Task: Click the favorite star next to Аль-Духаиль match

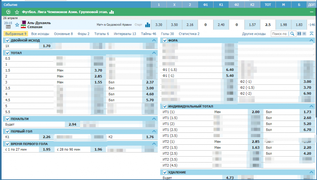Action: pyautogui.click(x=17, y=25)
